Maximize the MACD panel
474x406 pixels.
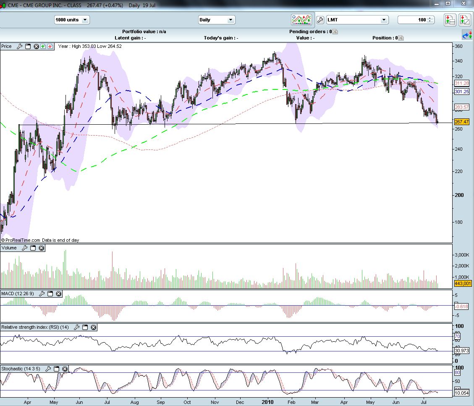coord(50,293)
